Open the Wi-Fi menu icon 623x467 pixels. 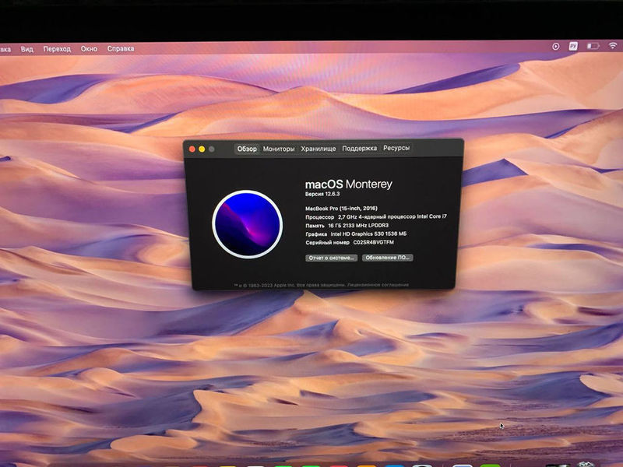(613, 46)
